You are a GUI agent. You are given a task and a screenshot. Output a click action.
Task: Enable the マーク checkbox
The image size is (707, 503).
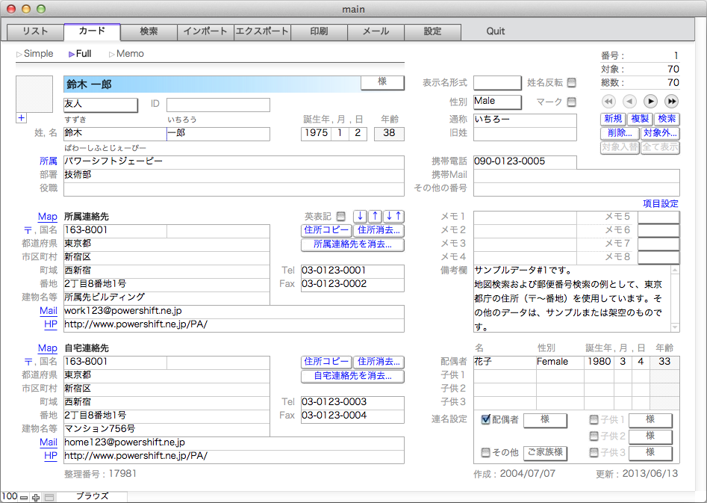pos(572,102)
